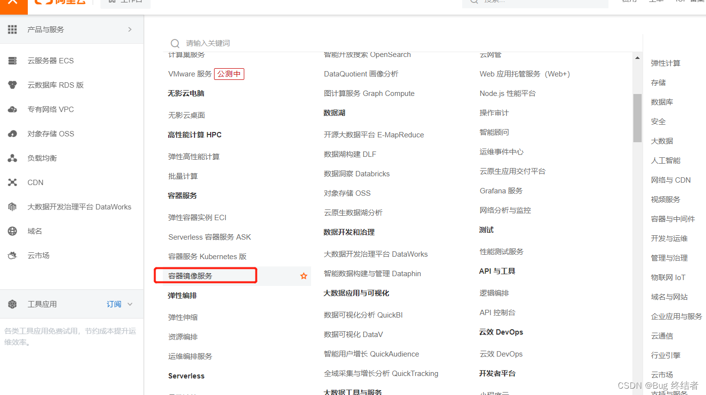Click the 订阅 link
The image size is (706, 395).
coord(114,304)
